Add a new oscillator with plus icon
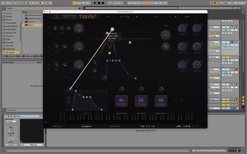Screen dimensions: 247x154 coord(66,77)
